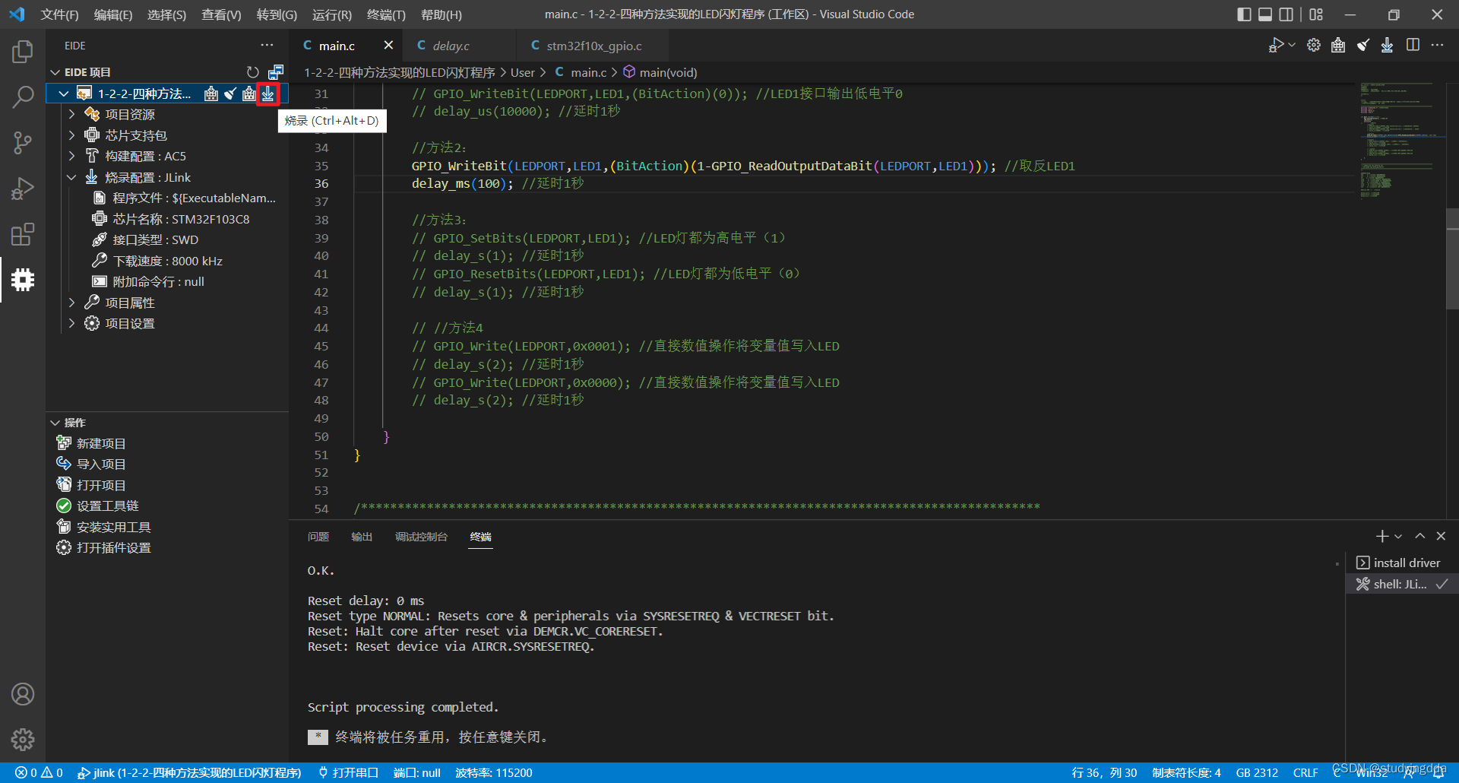
Task: Open EIDE view ellipsis menu
Action: pos(267,46)
